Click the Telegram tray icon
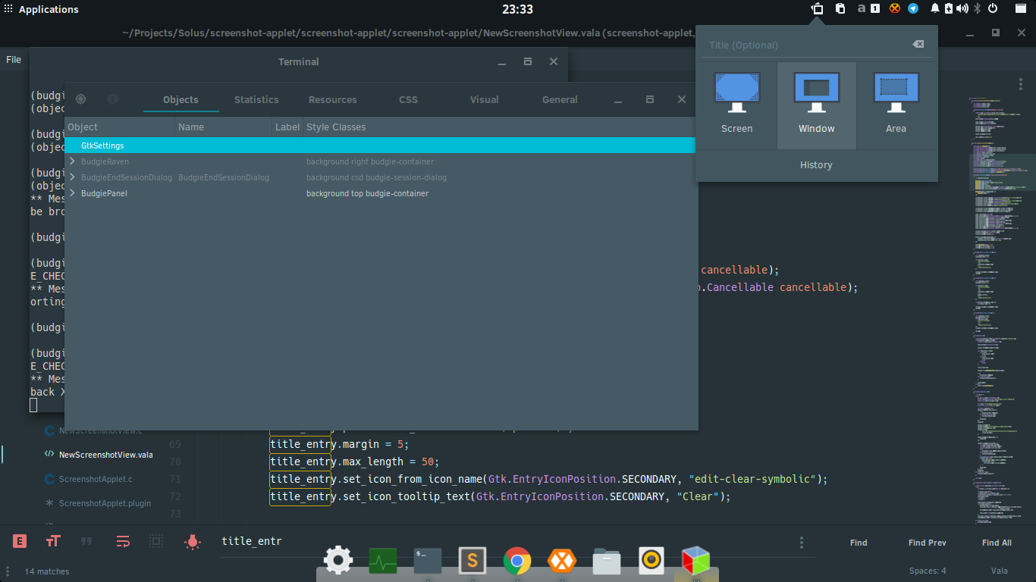 tap(913, 9)
